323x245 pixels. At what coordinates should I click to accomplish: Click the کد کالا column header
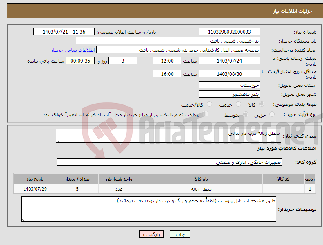point(283,179)
